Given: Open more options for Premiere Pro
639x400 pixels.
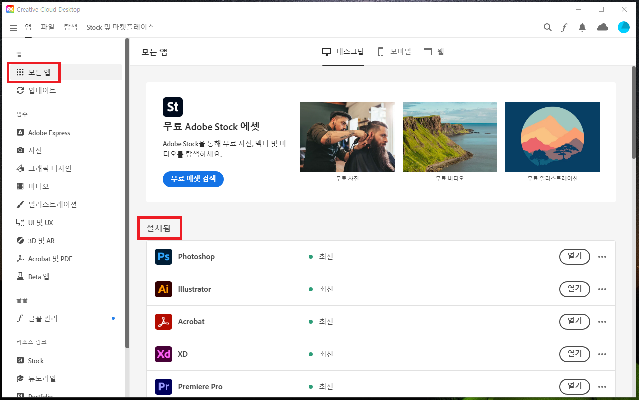Looking at the screenshot, I should point(602,387).
